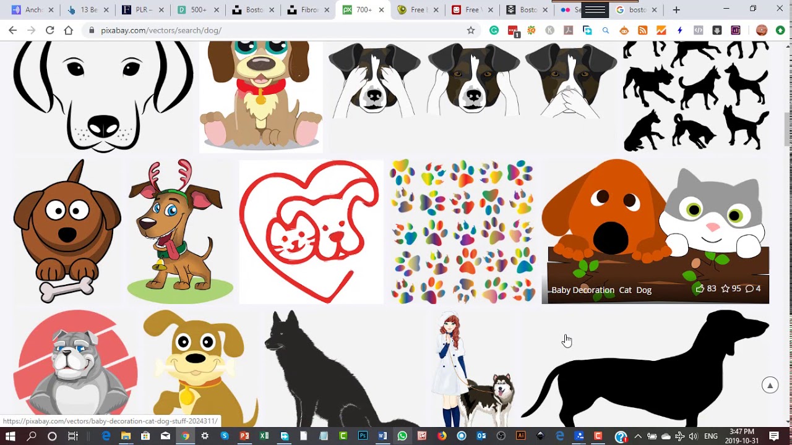
Task: Open the volume control in system tray
Action: (x=693, y=436)
